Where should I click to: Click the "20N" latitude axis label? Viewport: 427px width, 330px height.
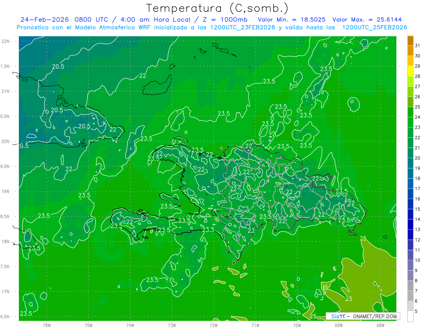click(5, 141)
